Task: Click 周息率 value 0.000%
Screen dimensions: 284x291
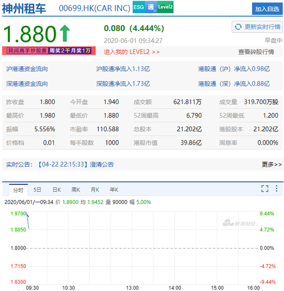Action: tap(268, 143)
